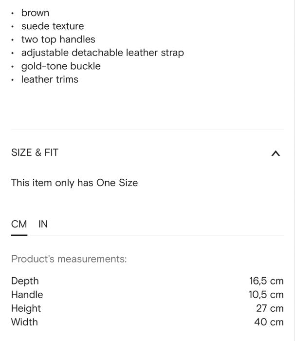This screenshot has height=341, width=295.
Task: Collapse the Size & Fit chevron arrow
Action: [275, 153]
